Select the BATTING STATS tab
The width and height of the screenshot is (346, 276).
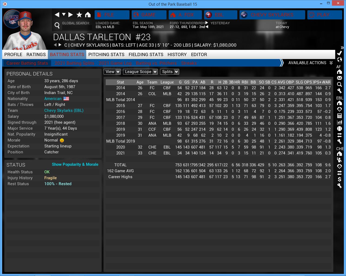67,54
